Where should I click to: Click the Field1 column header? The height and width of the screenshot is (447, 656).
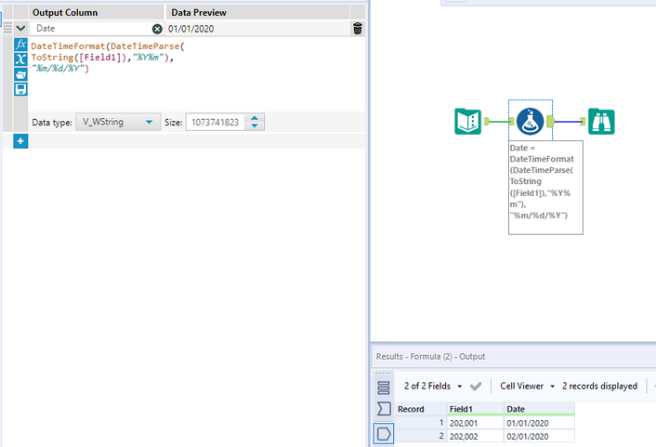pos(475,409)
